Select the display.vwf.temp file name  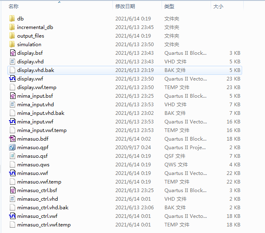(x=37, y=87)
